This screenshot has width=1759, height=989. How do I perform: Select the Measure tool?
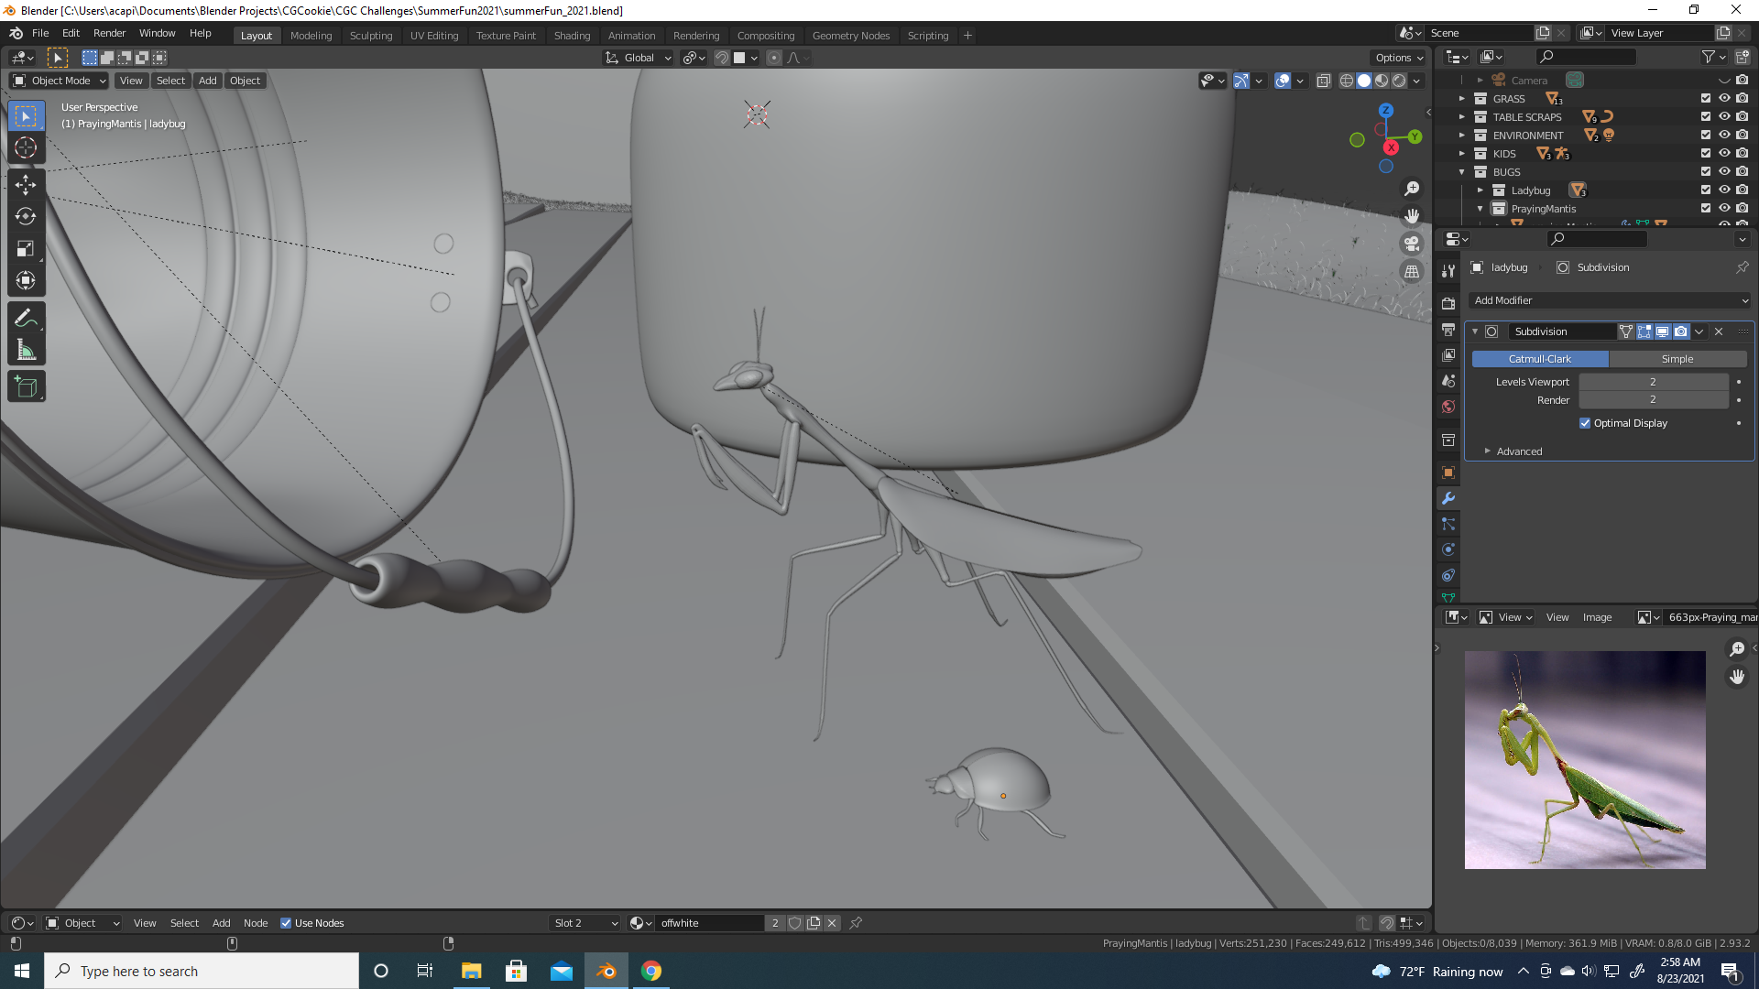point(26,350)
